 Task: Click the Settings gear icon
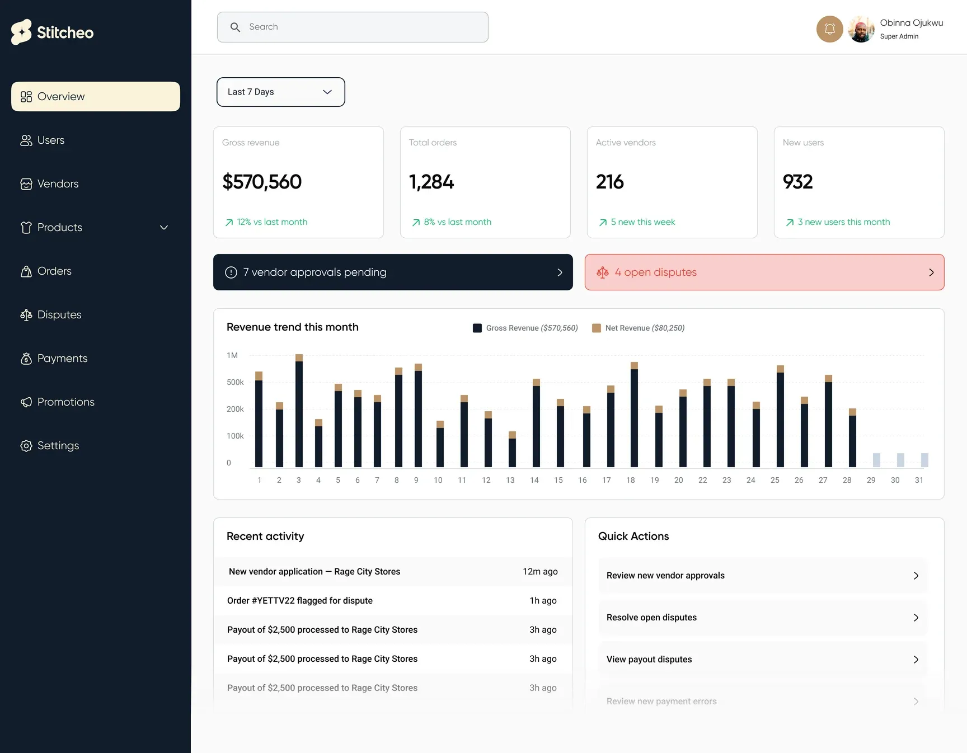tap(26, 446)
